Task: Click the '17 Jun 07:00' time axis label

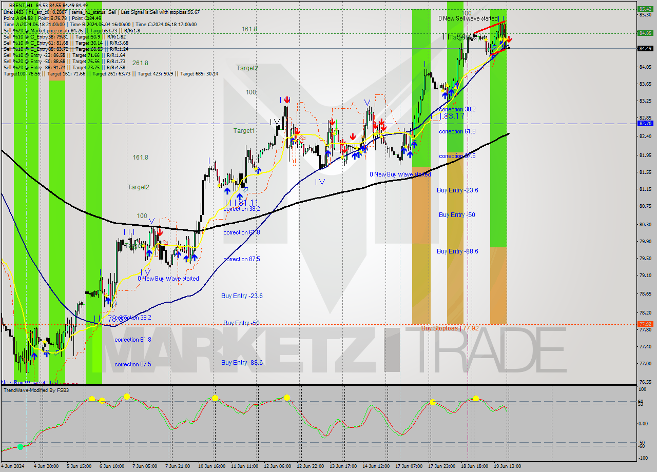Action: [x=409, y=466]
